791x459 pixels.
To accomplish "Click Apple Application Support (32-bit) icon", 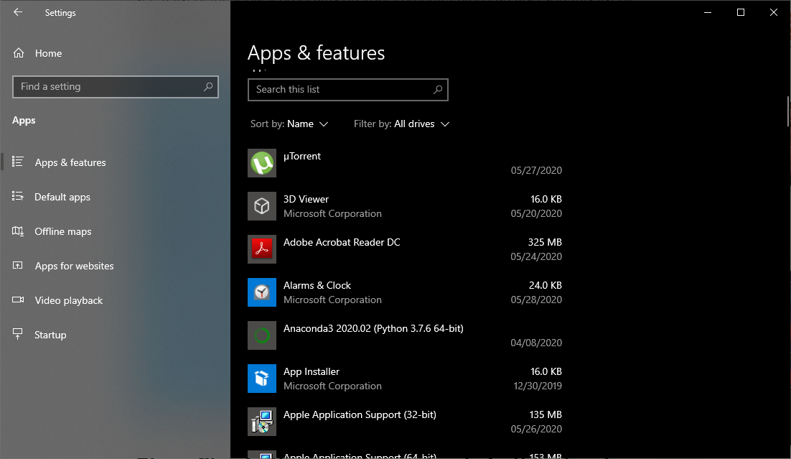I will 262,422.
